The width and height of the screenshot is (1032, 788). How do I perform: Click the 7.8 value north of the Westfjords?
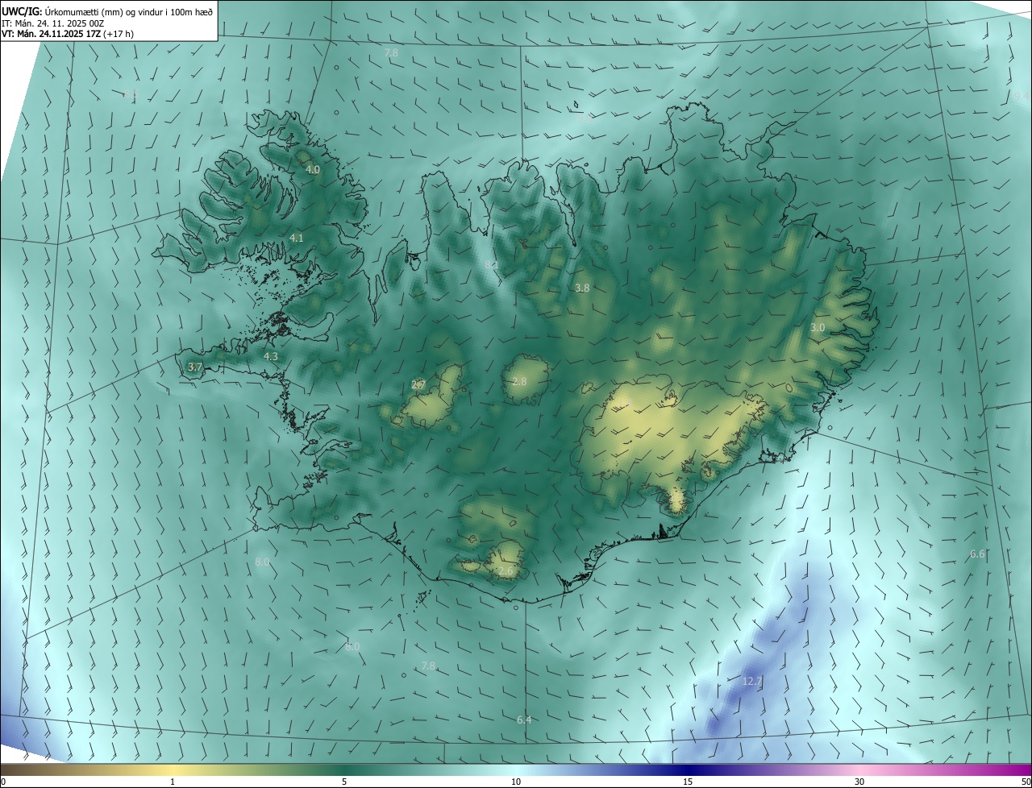pyautogui.click(x=391, y=52)
